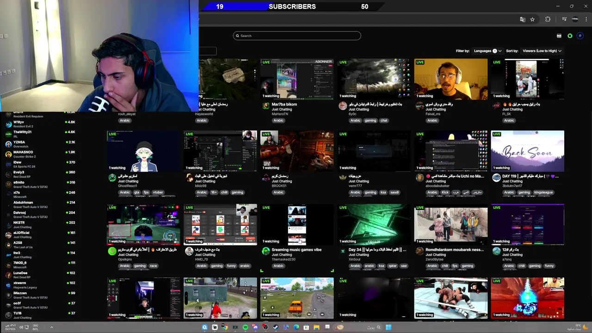Open the Themasked230 channel name

[x=284, y=259]
